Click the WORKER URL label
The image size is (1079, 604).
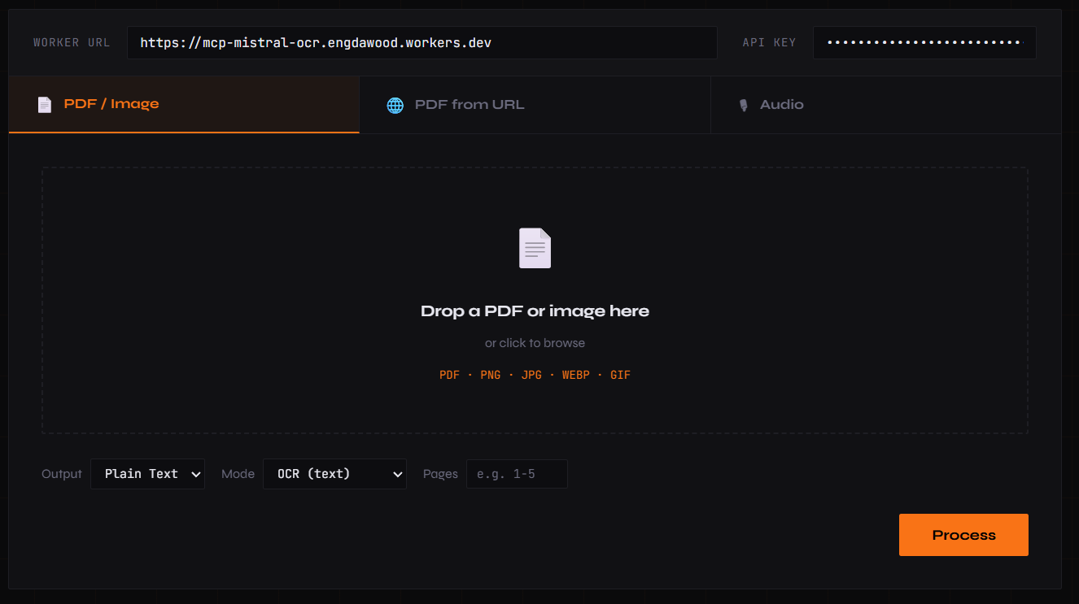click(x=72, y=42)
